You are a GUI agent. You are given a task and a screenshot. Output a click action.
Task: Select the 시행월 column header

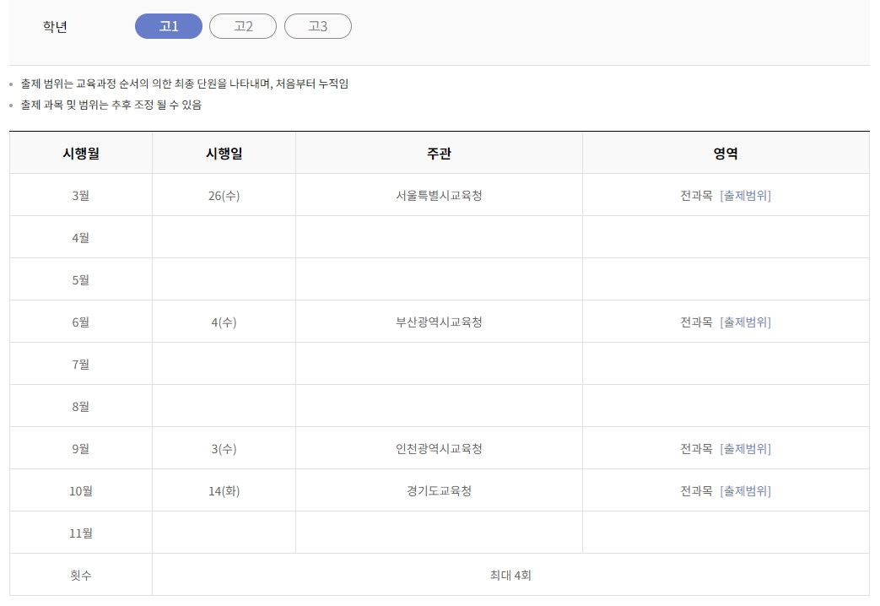[x=79, y=152]
